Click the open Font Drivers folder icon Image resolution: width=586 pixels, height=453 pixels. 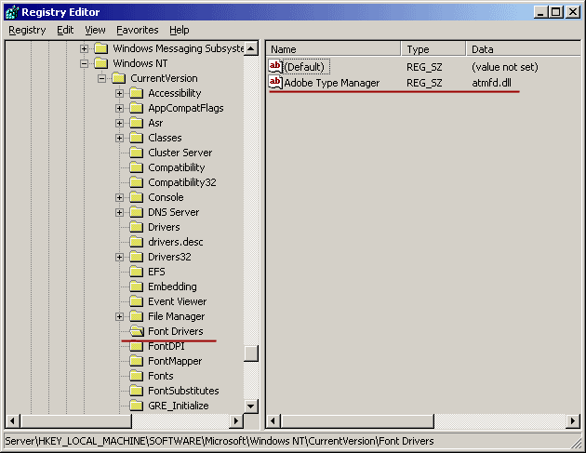point(137,331)
